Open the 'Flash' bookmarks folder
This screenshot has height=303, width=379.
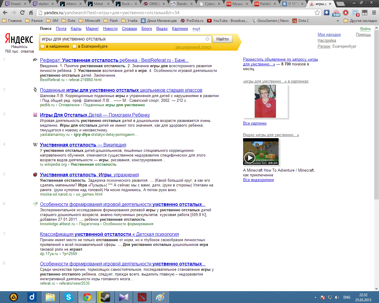(111, 21)
